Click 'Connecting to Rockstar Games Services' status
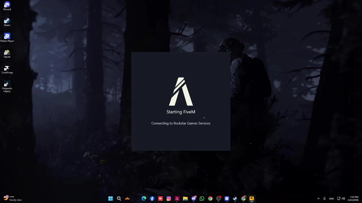Image resolution: width=362 pixels, height=203 pixels. 181,123
